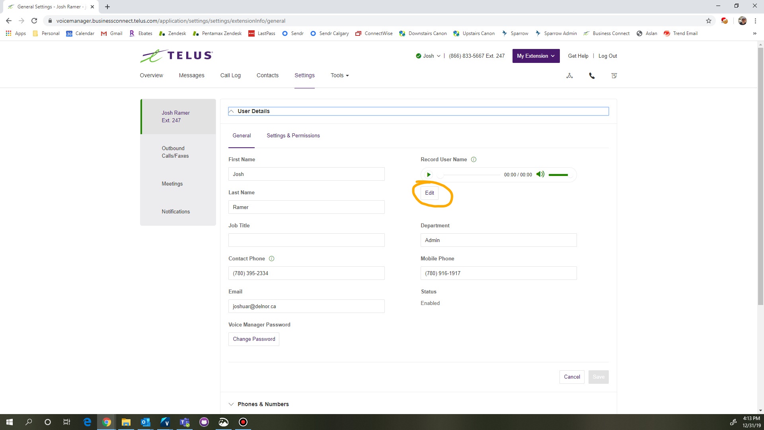The height and width of the screenshot is (430, 764).
Task: Enter text in the Job Title field
Action: [306, 240]
